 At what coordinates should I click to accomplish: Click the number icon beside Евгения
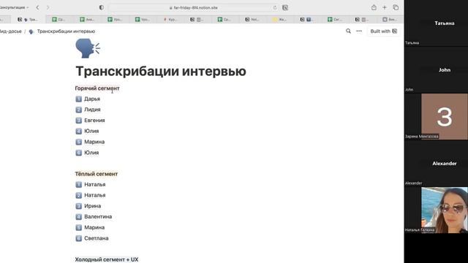(78, 121)
